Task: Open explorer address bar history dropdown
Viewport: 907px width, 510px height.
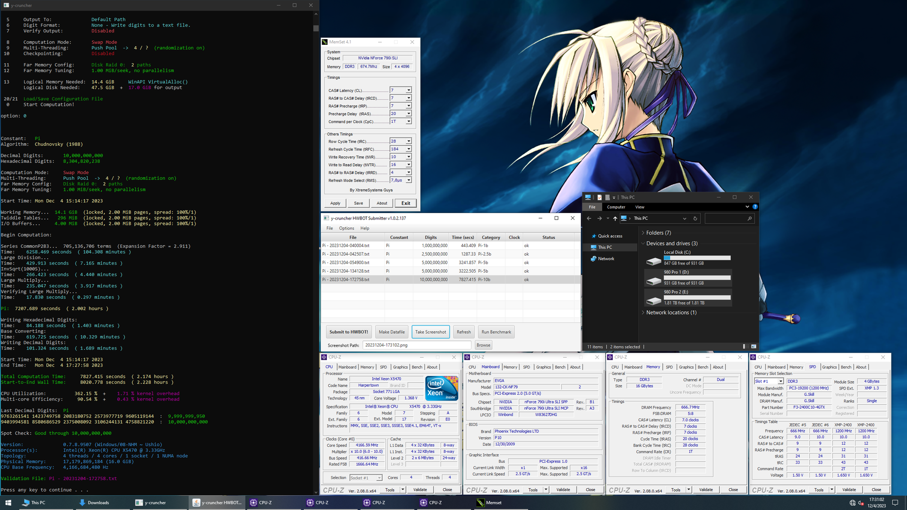Action: 685,218
